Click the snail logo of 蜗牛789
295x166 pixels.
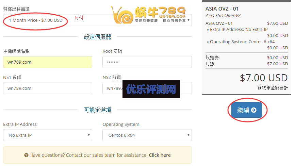[x=122, y=15]
